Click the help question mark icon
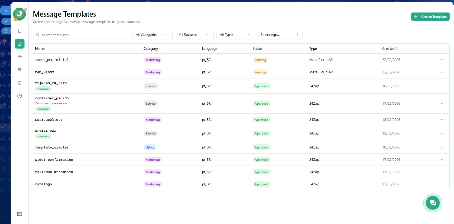The width and height of the screenshot is (454, 224). 20,96
